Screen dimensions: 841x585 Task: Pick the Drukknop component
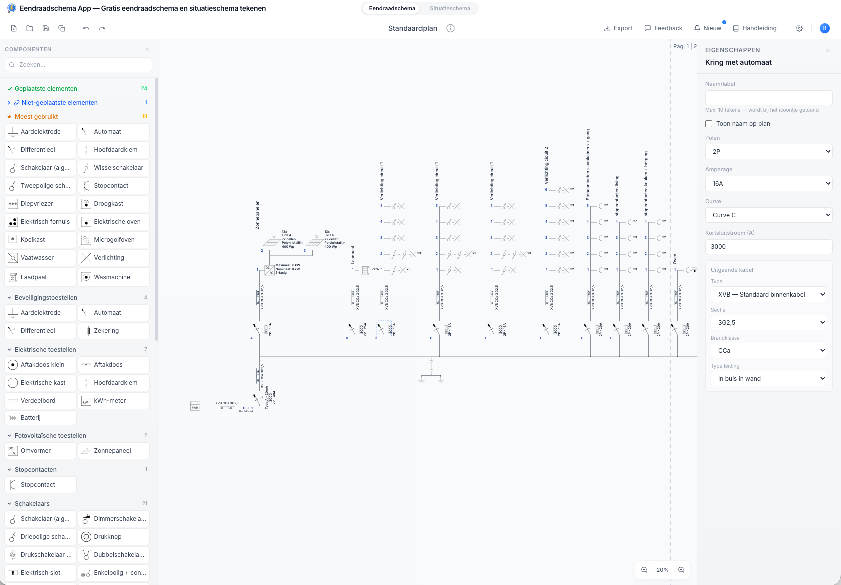click(x=114, y=537)
